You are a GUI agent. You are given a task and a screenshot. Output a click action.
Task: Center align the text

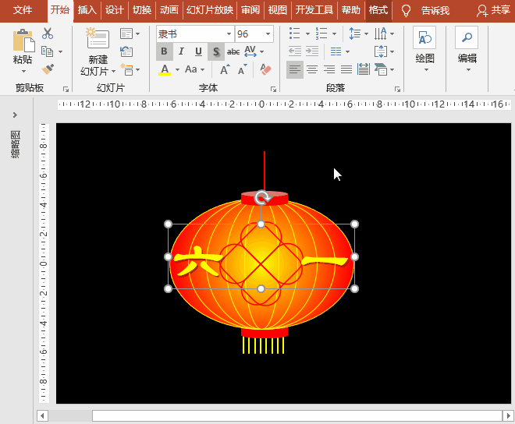click(312, 69)
